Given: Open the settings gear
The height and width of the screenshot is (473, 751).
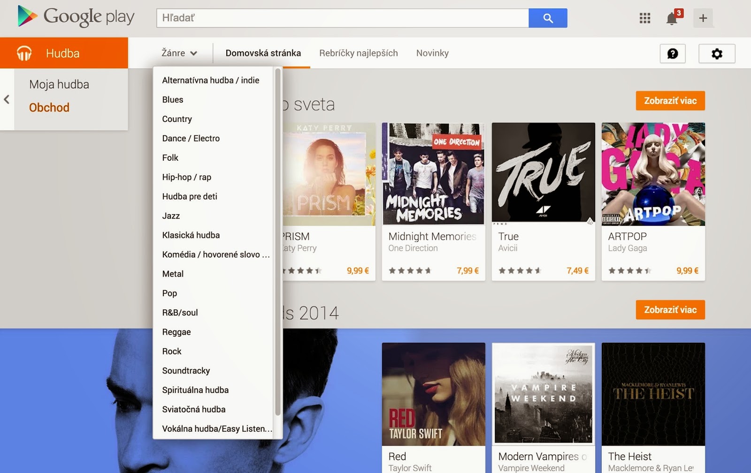Looking at the screenshot, I should tap(717, 53).
